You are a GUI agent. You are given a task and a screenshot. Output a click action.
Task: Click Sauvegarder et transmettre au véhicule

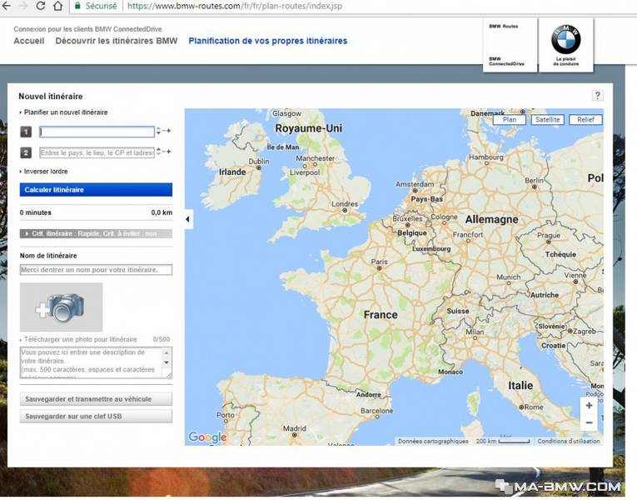click(96, 399)
